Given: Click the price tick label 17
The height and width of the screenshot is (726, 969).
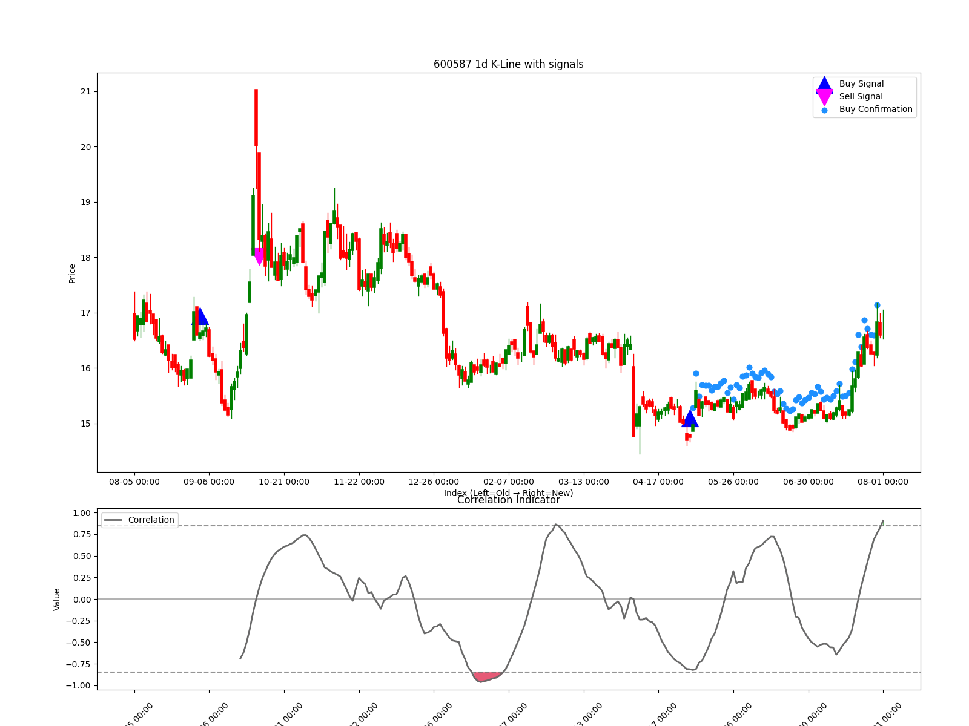Looking at the screenshot, I should pyautogui.click(x=85, y=313).
